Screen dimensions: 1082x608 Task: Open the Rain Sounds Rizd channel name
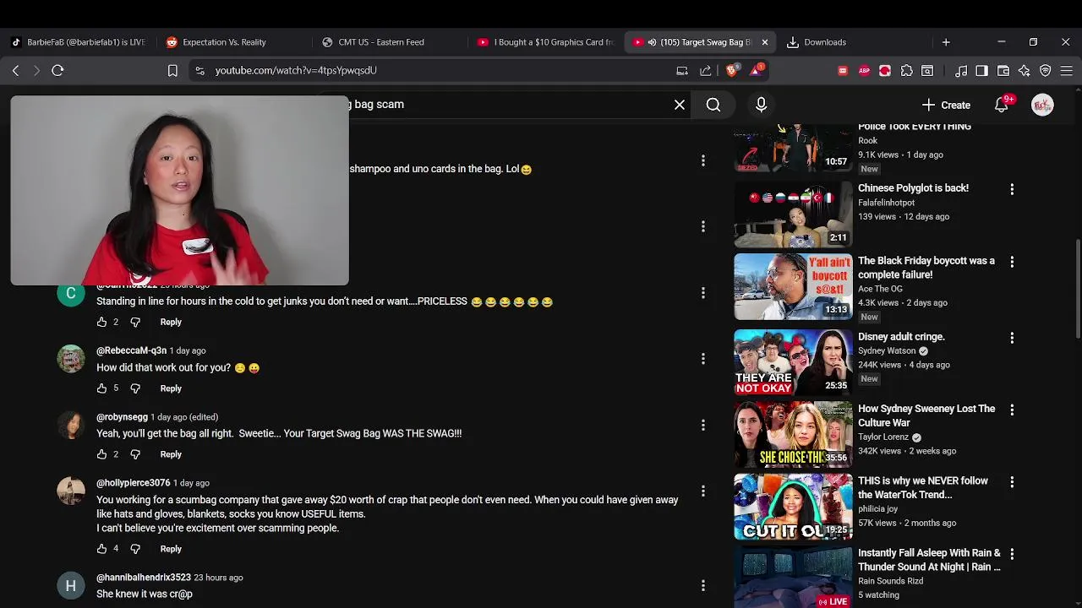point(890,581)
